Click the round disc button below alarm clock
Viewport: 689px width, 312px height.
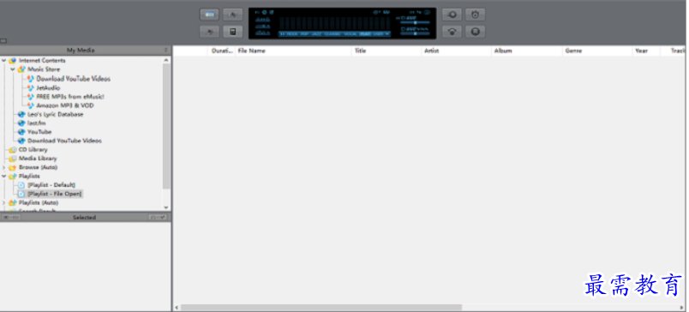[x=475, y=32]
